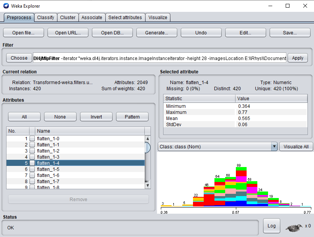
Task: Switch to the Cluster tab
Action: (68, 17)
